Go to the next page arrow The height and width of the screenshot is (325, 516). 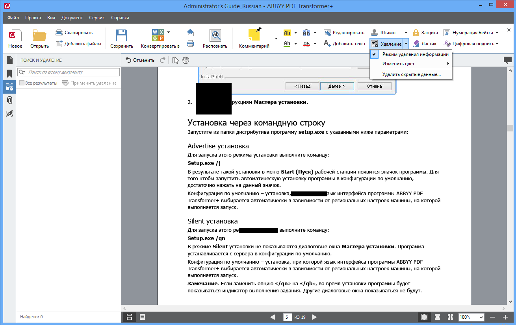(314, 317)
